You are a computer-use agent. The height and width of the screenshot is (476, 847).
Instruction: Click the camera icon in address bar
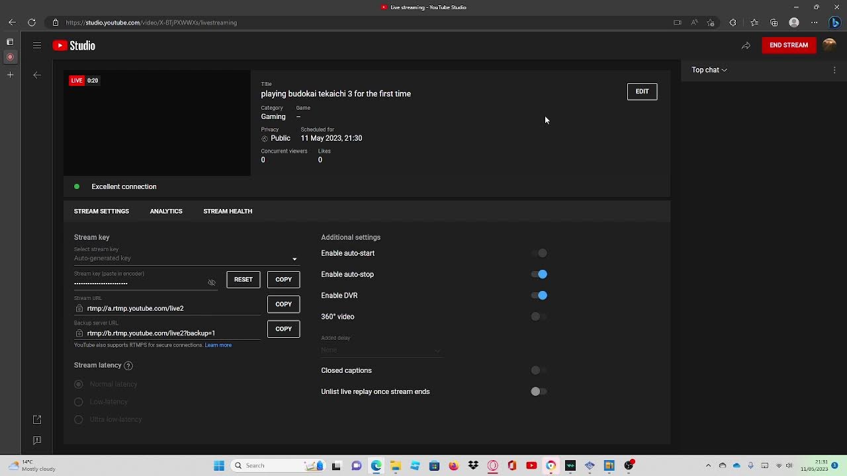coord(677,22)
